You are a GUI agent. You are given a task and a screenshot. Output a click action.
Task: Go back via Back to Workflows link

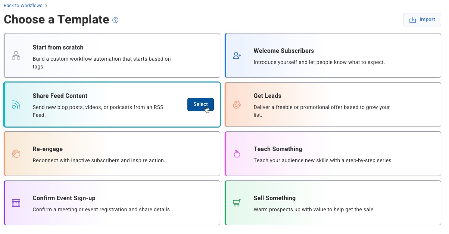(x=24, y=6)
